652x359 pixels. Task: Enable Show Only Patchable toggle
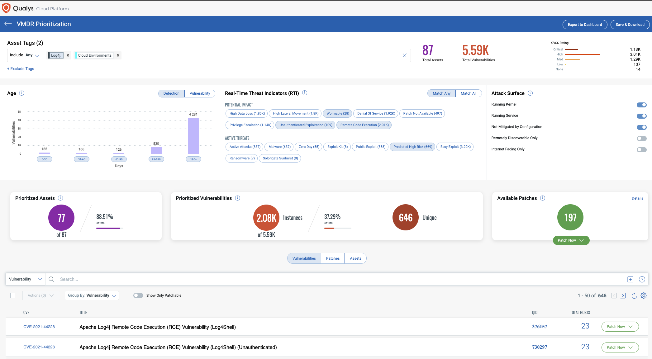tap(138, 295)
